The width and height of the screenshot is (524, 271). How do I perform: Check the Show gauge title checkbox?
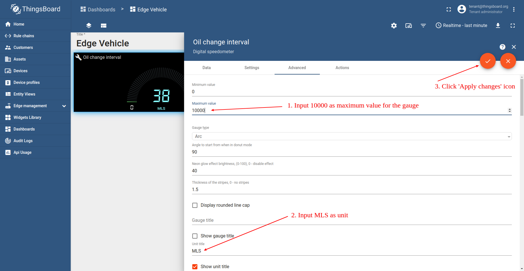point(195,236)
